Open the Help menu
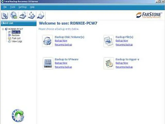165x124 pixels. (x=32, y=7)
